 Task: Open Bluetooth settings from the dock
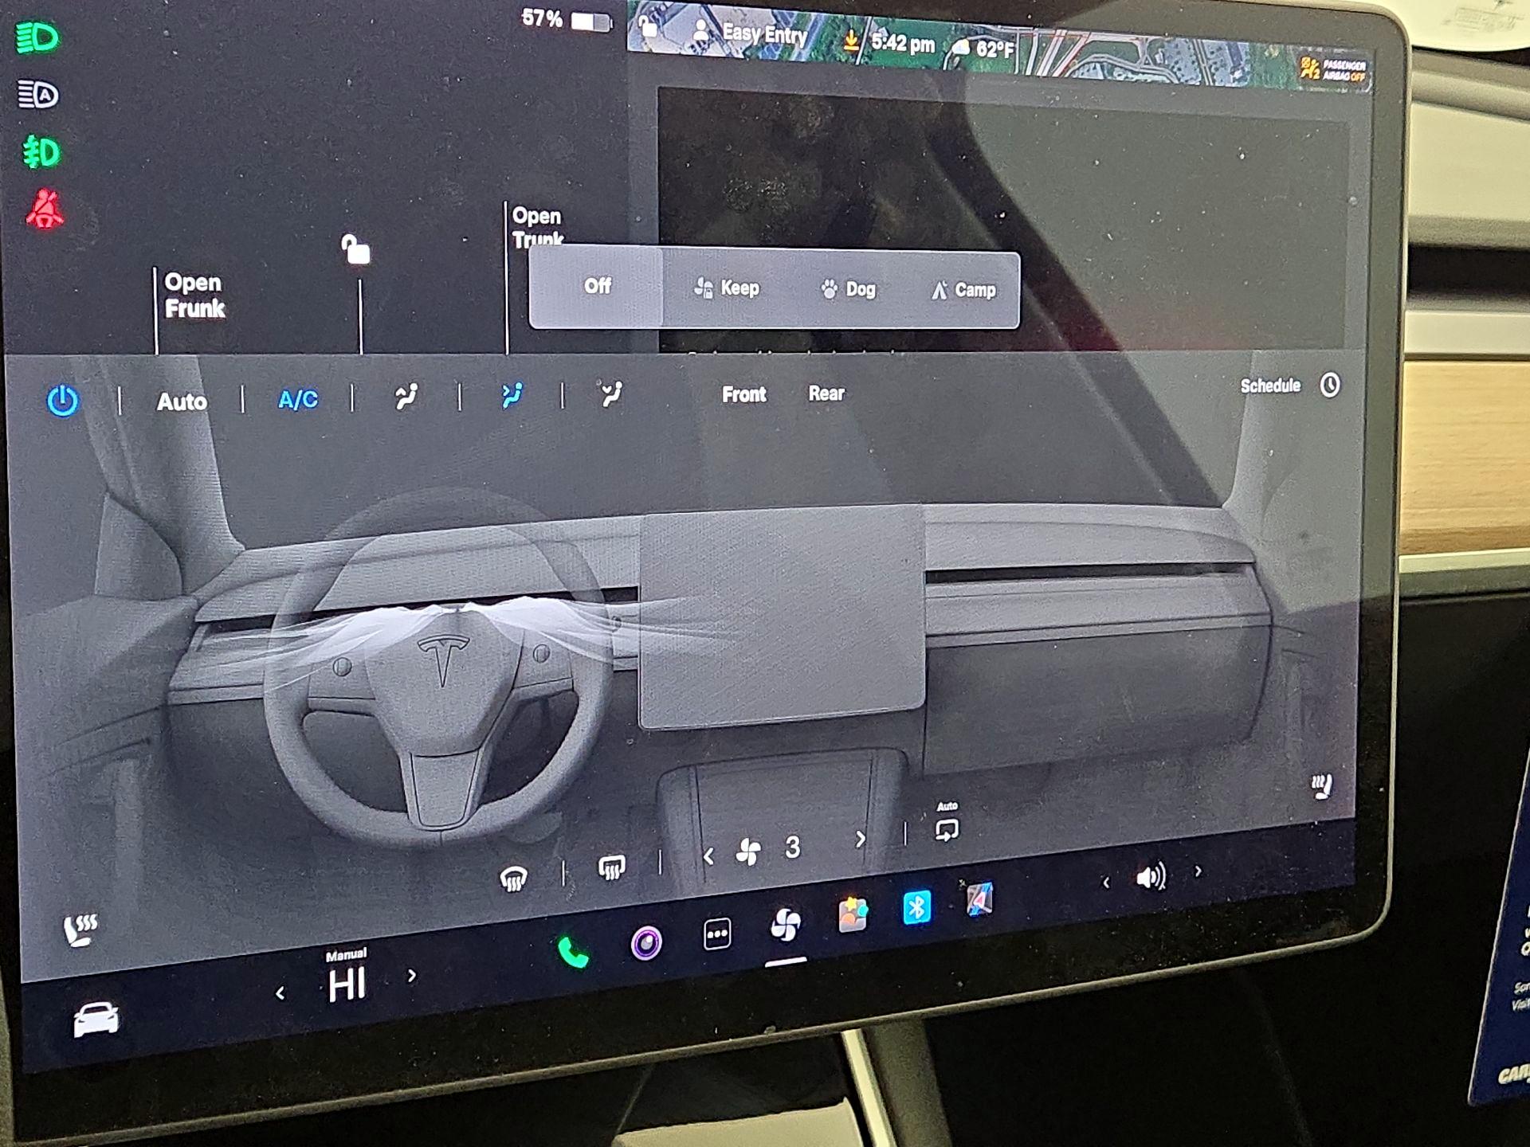click(916, 906)
